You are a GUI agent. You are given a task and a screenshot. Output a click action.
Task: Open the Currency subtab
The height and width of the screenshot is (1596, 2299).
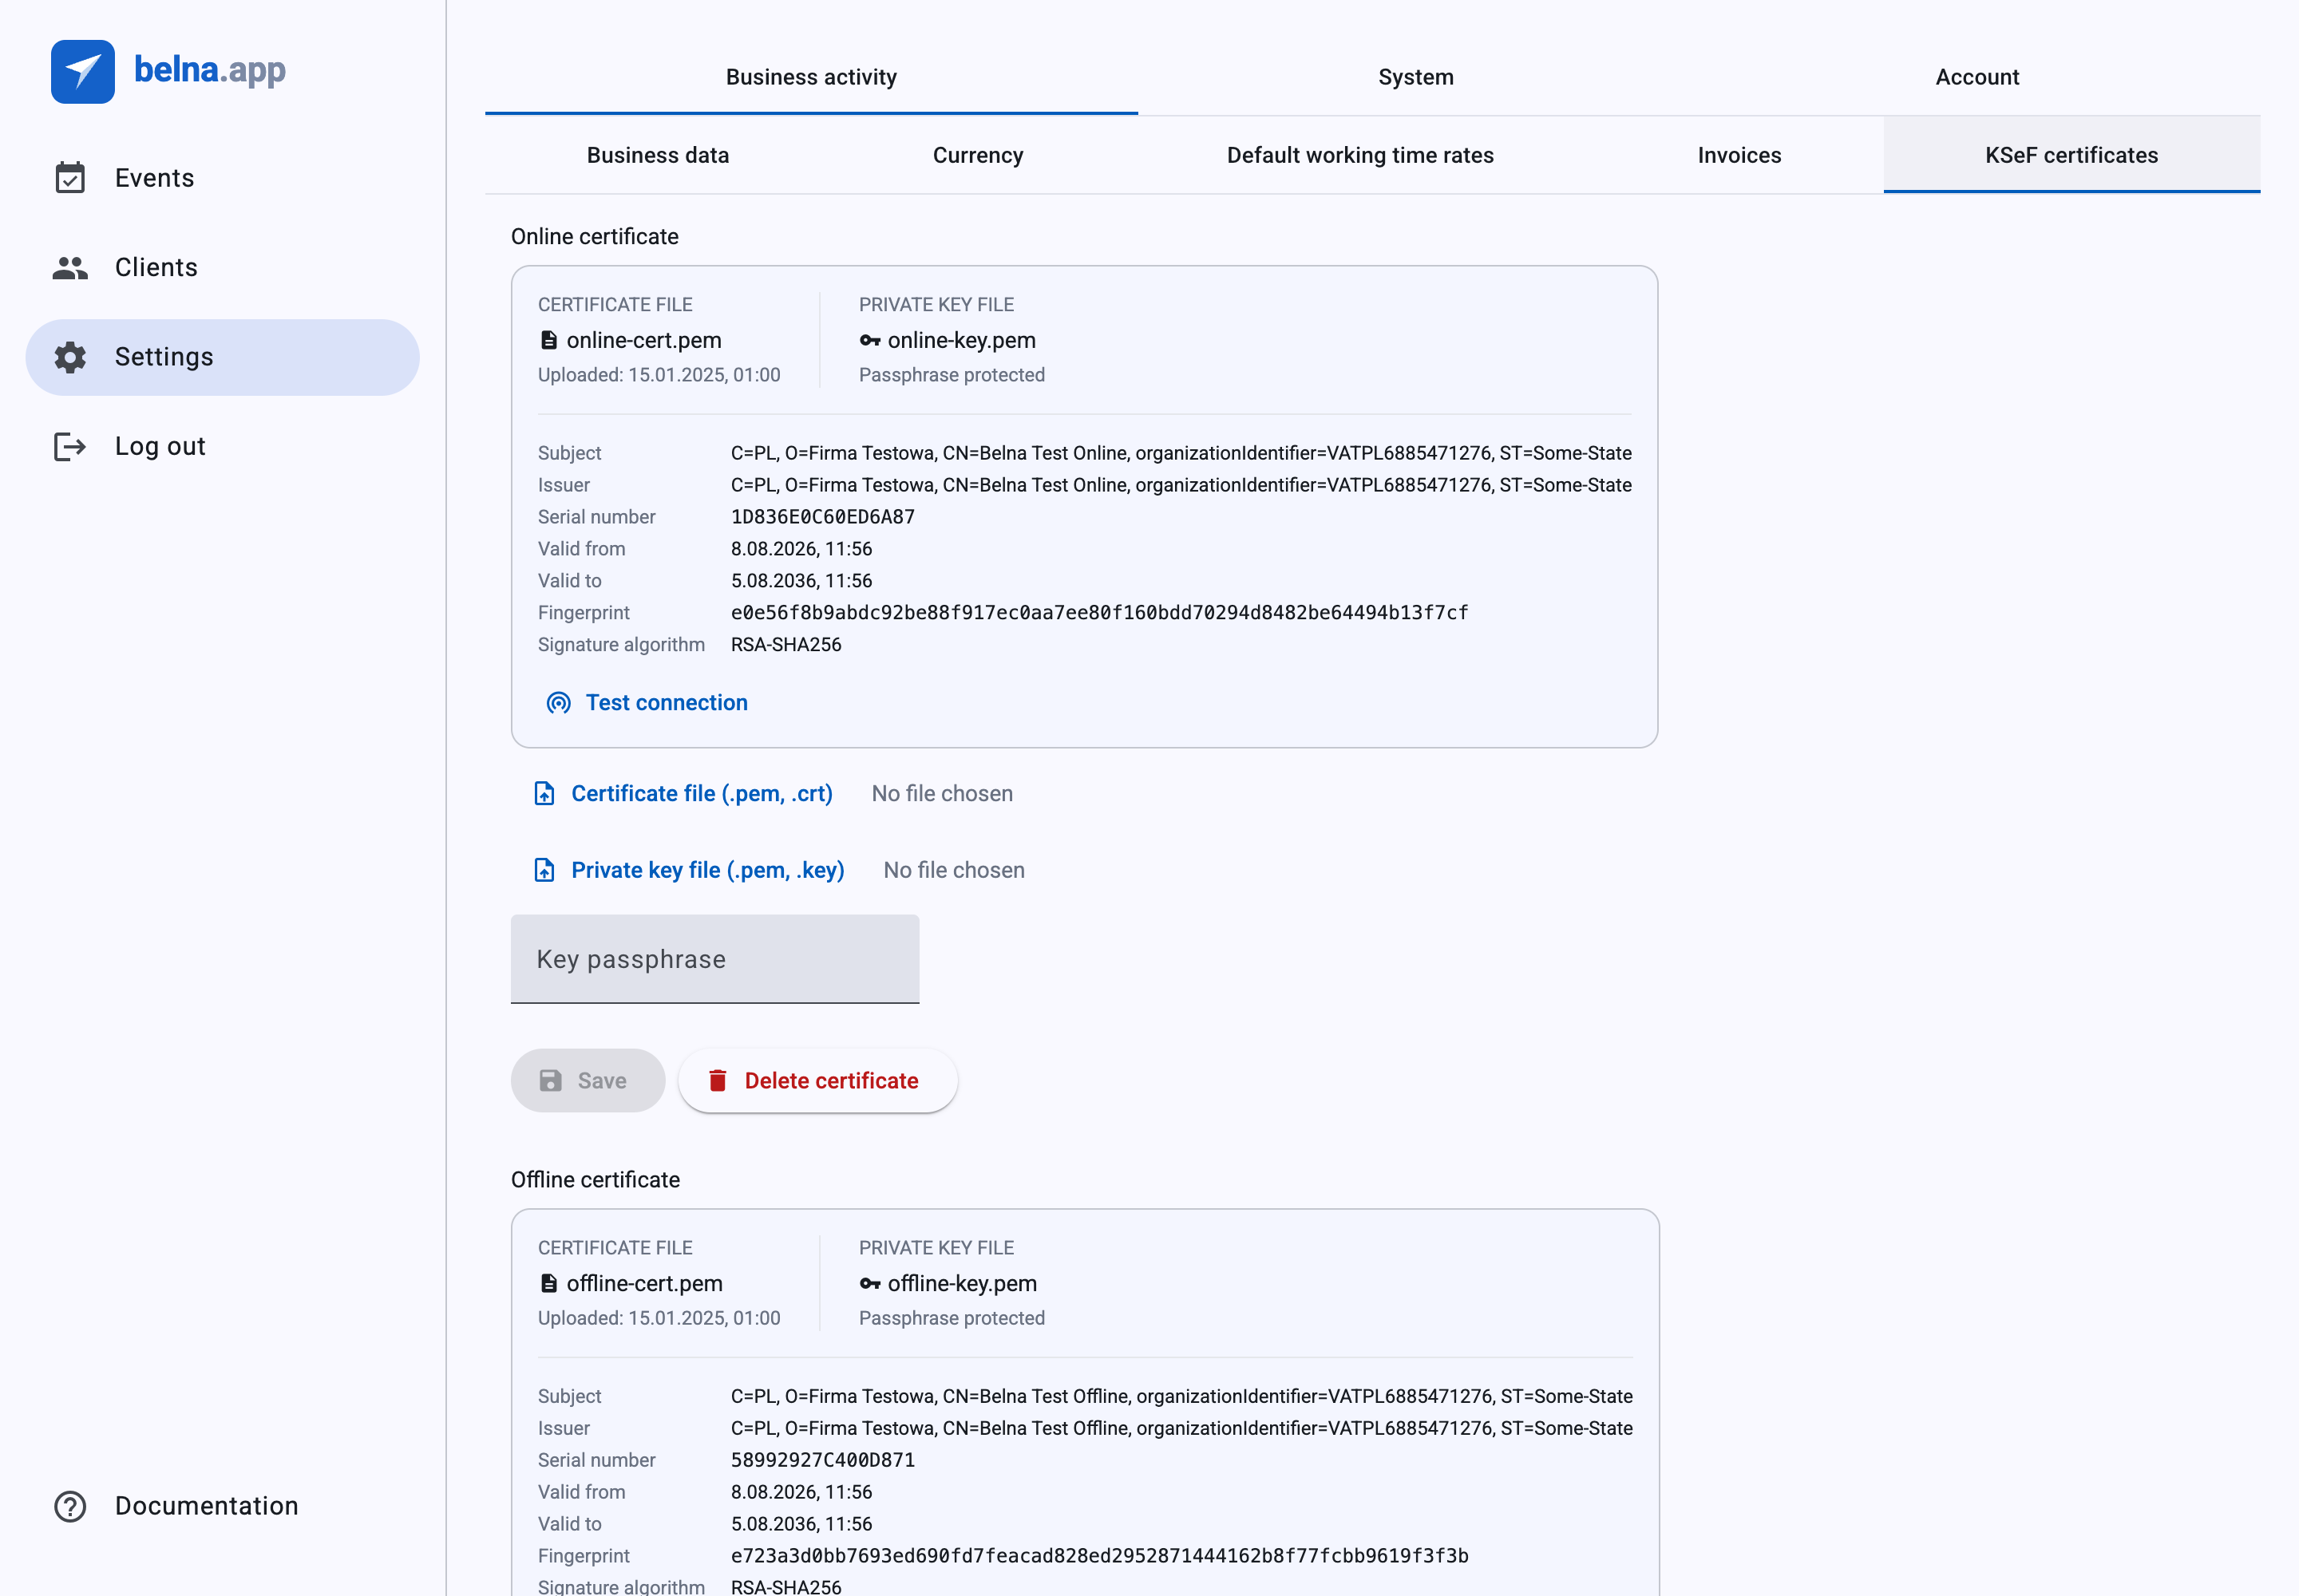977,155
